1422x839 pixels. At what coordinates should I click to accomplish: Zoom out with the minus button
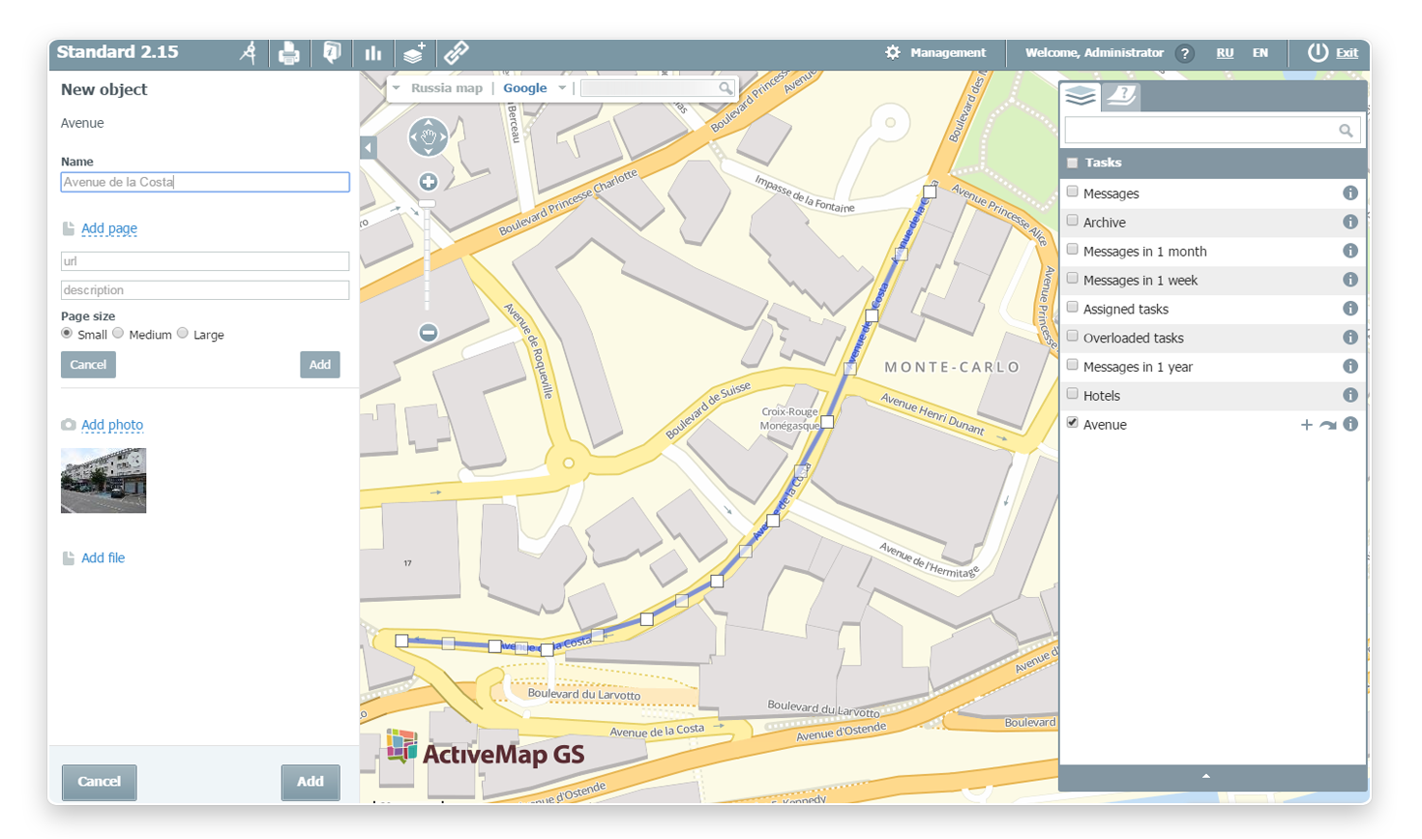click(x=428, y=333)
